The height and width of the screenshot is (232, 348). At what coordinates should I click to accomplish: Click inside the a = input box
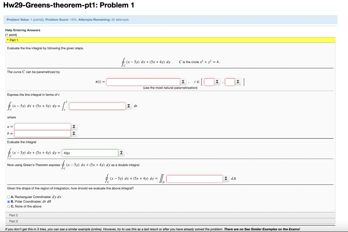pyautogui.click(x=42, y=126)
